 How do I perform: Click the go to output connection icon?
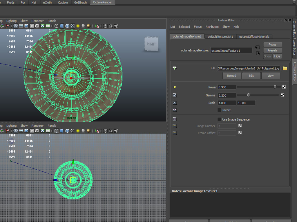[x=258, y=53]
